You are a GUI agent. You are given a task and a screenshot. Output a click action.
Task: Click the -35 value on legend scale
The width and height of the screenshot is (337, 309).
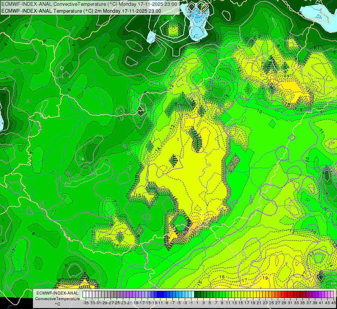pos(86,303)
